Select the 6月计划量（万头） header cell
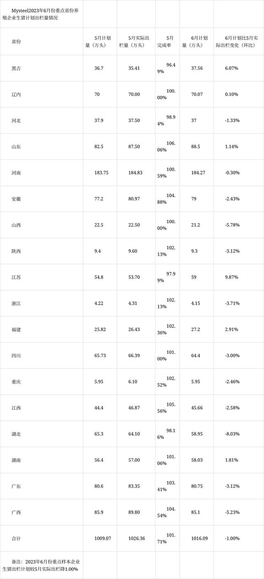The image size is (264, 579). (x=197, y=42)
